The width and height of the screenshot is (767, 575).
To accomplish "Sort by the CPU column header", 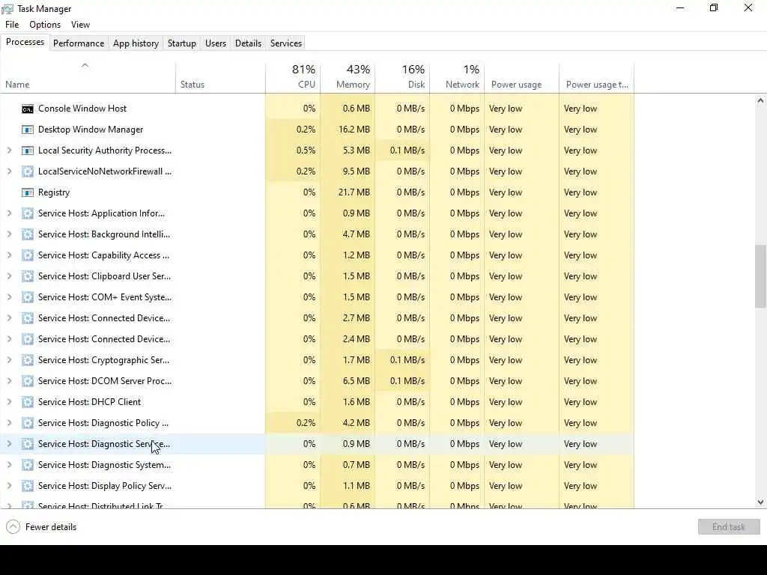I will (x=293, y=78).
